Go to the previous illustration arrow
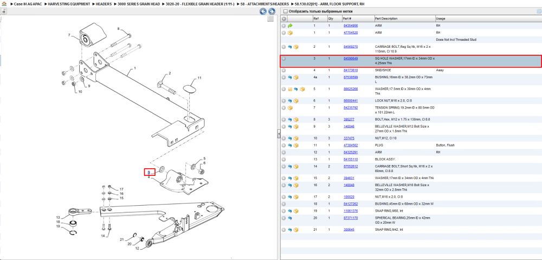542x260 pixels. [263, 11]
